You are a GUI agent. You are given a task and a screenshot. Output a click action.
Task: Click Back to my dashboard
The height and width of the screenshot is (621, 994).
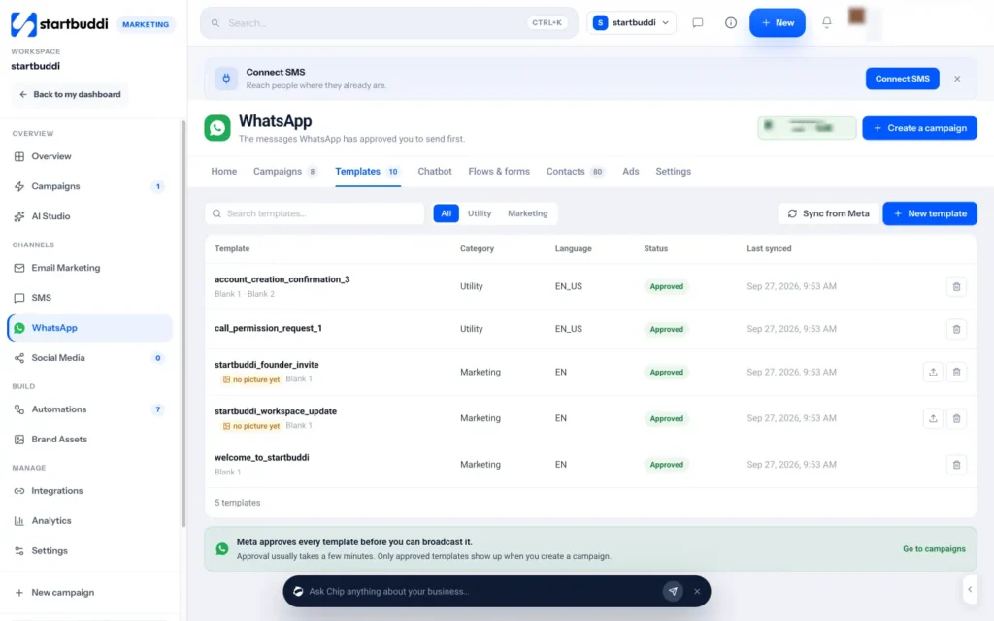tap(70, 94)
